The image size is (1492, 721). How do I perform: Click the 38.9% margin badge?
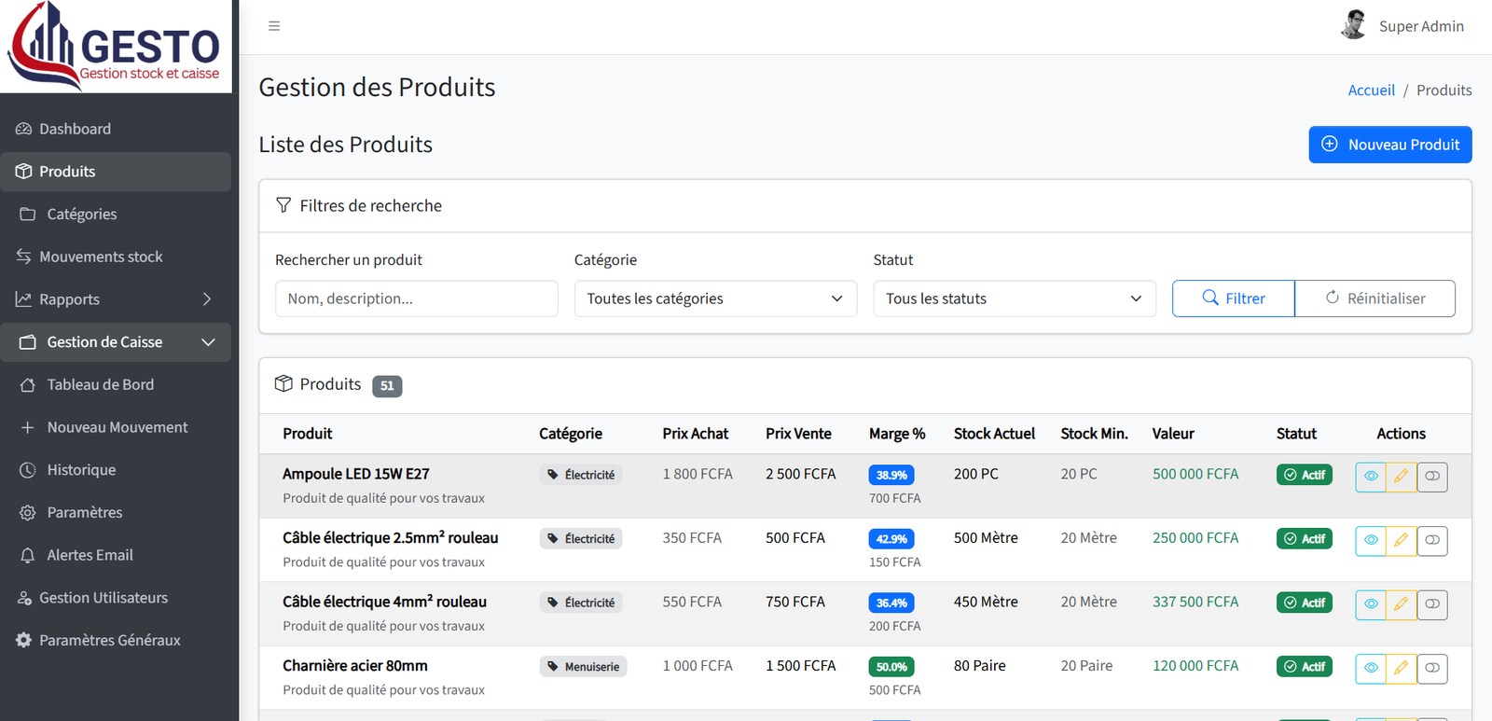[891, 475]
